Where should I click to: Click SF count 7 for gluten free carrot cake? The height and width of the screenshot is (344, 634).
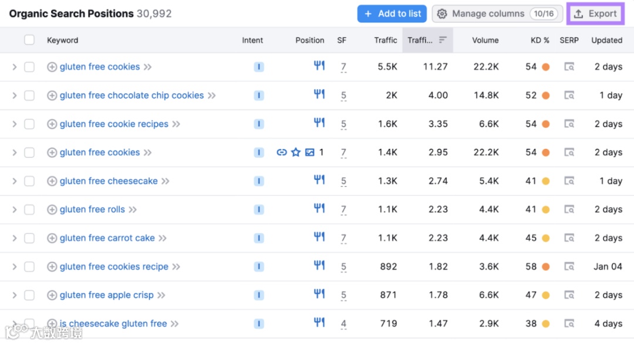click(x=343, y=238)
